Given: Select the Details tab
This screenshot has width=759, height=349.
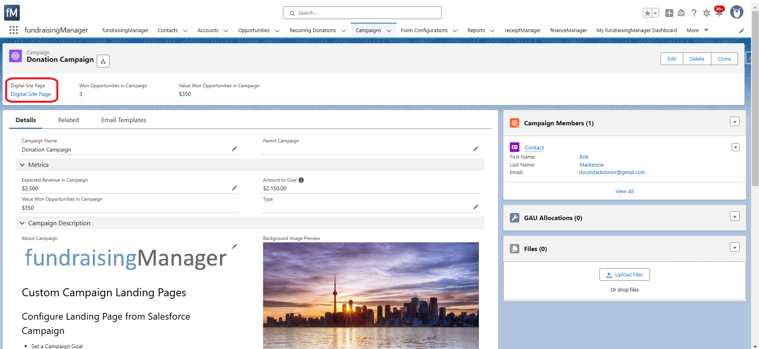Looking at the screenshot, I should pos(26,120).
